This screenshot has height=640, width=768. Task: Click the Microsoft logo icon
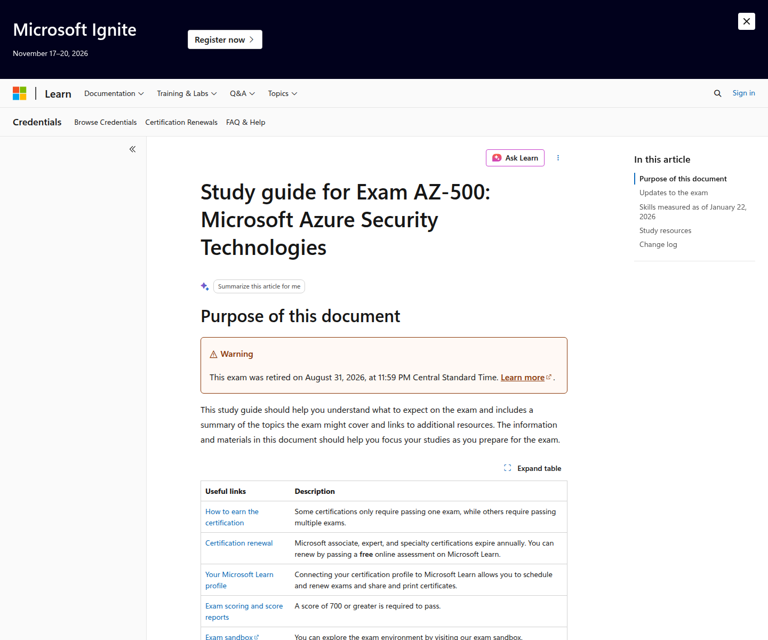(20, 93)
